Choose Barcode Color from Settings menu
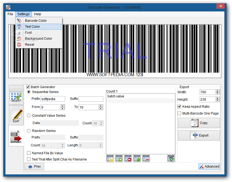Viewport: 232px width, 182px height. [x=39, y=21]
